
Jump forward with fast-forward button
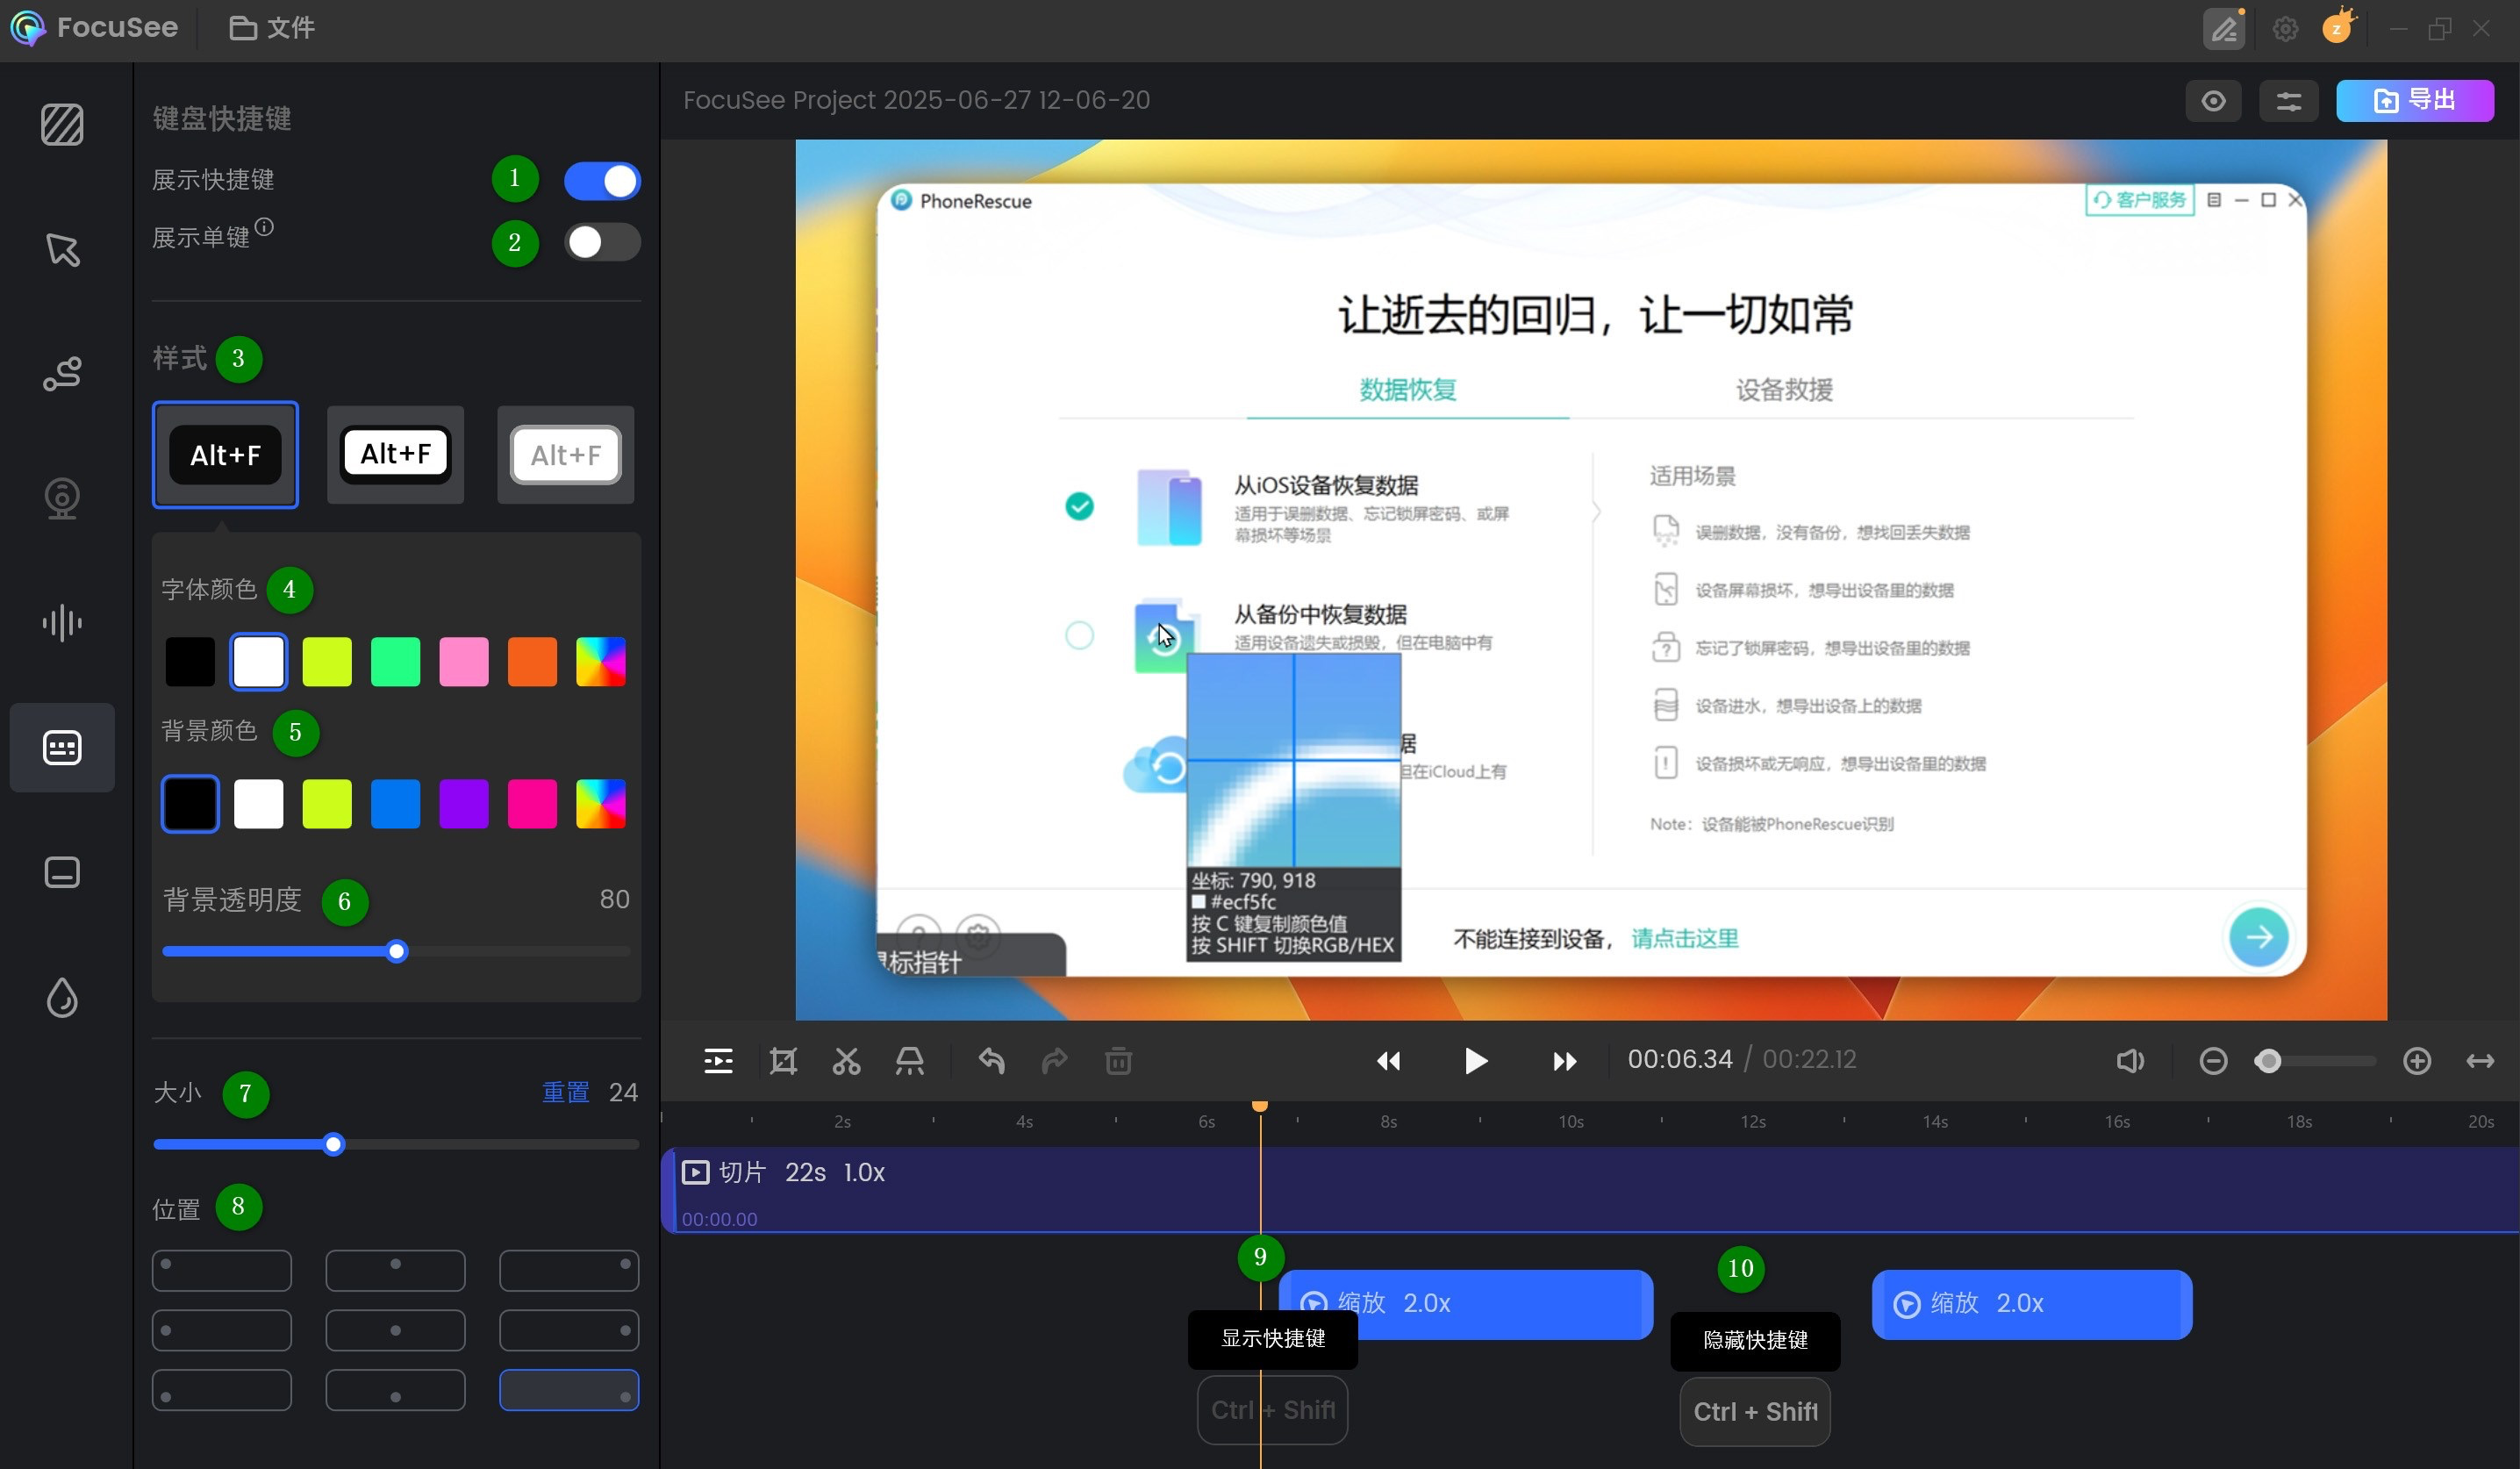1564,1060
